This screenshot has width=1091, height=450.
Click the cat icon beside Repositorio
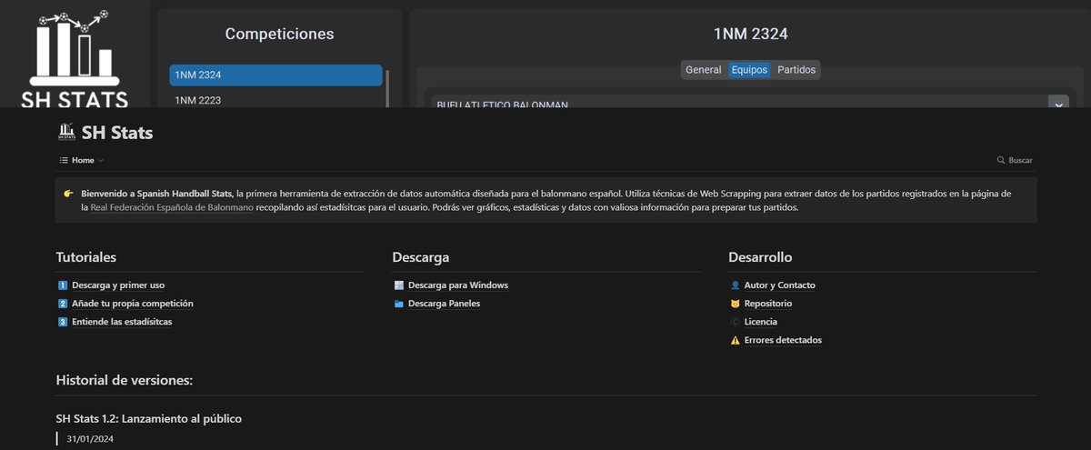[735, 304]
